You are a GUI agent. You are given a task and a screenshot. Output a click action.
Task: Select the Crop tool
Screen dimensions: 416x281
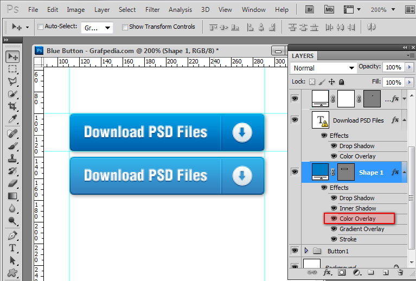[x=12, y=106]
